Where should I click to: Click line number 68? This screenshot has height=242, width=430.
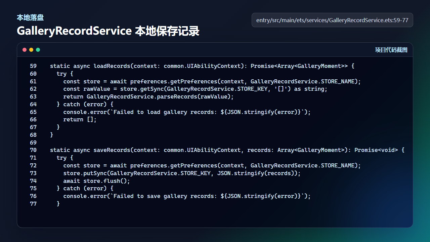pos(33,135)
